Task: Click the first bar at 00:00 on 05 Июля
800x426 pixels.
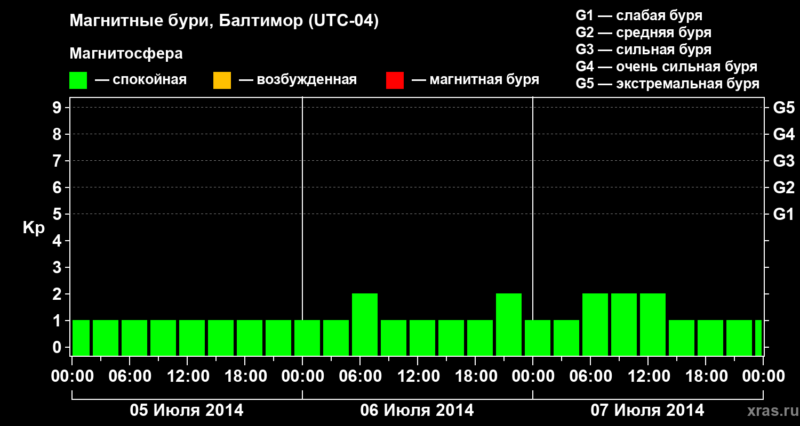Action: coord(81,338)
